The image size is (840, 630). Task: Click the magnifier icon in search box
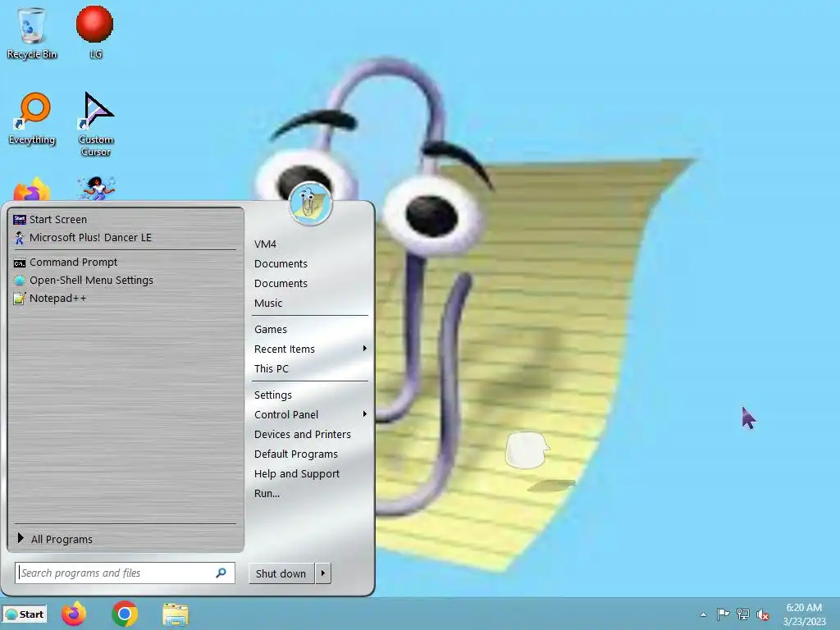(221, 573)
